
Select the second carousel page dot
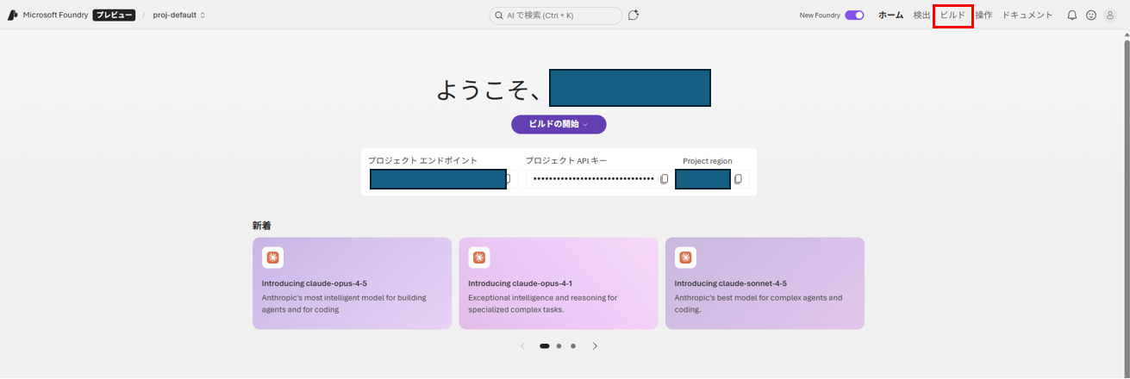(x=559, y=346)
